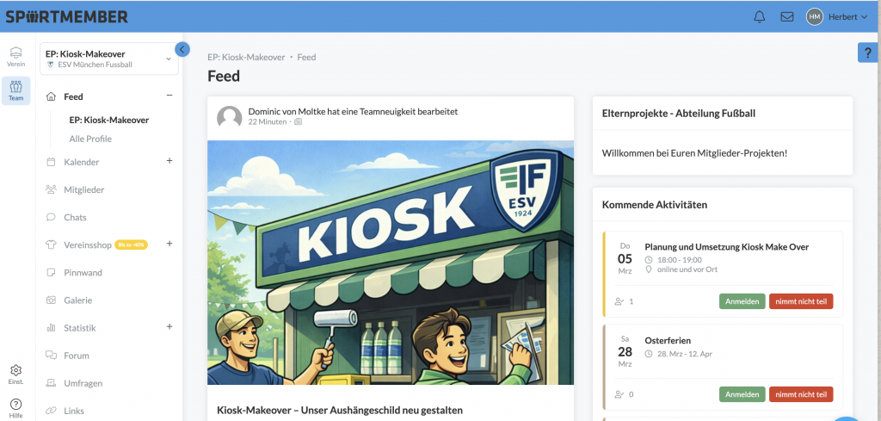Click the blue help question mark tab
The height and width of the screenshot is (421, 881).
[x=869, y=53]
